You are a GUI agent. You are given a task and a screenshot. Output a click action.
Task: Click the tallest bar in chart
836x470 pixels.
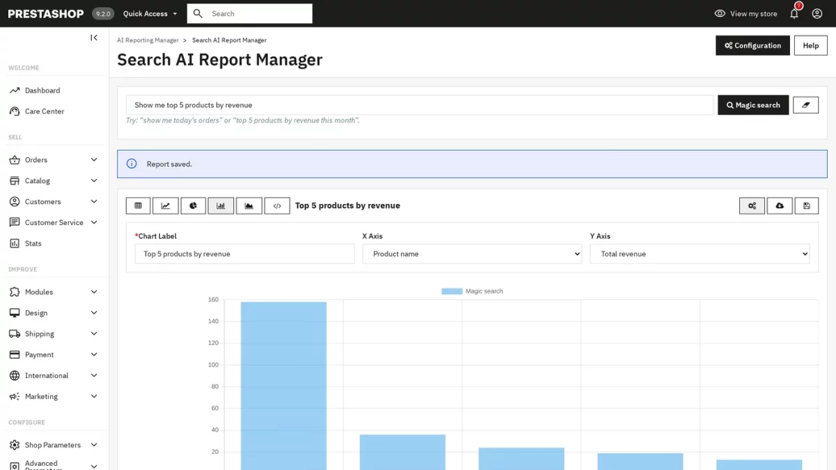tap(284, 386)
